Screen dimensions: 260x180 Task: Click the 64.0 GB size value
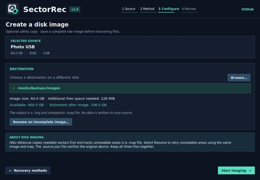tap(17, 53)
